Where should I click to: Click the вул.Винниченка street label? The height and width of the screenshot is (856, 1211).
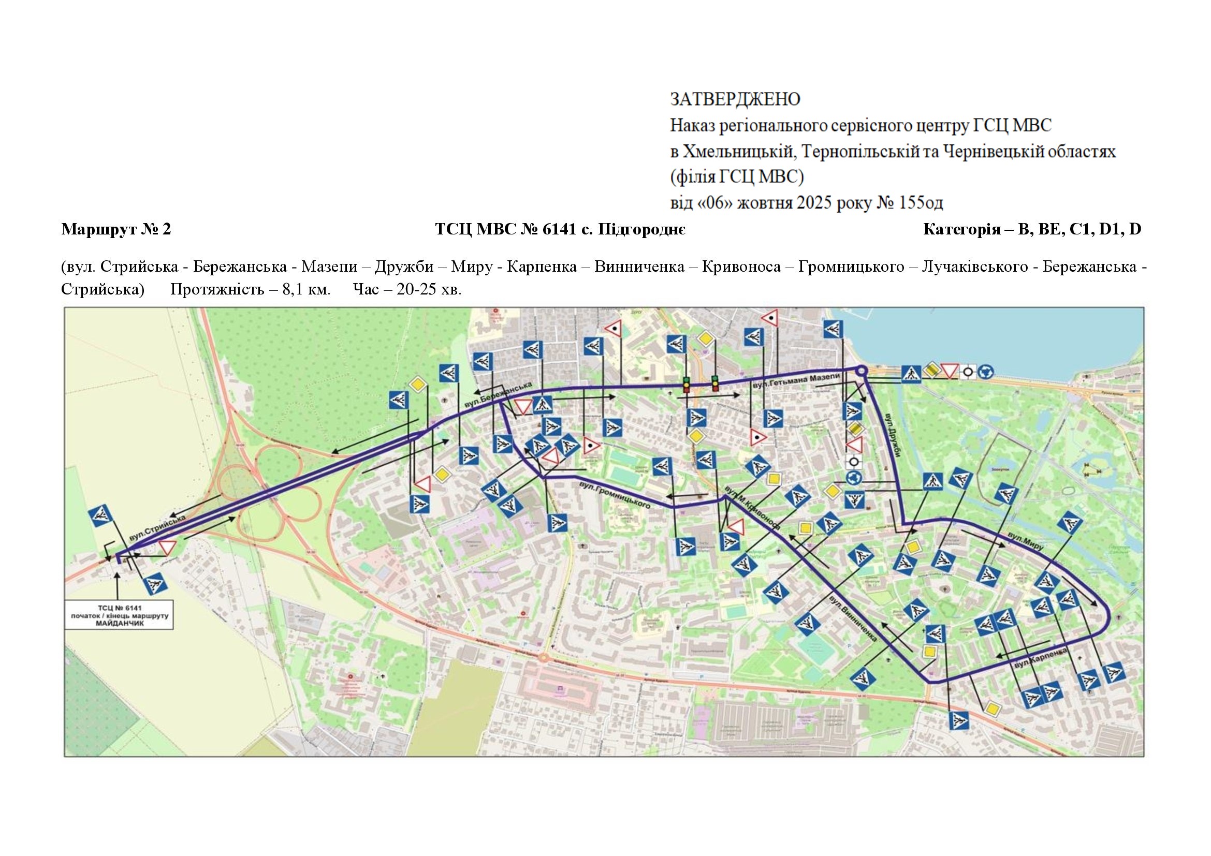(x=852, y=619)
